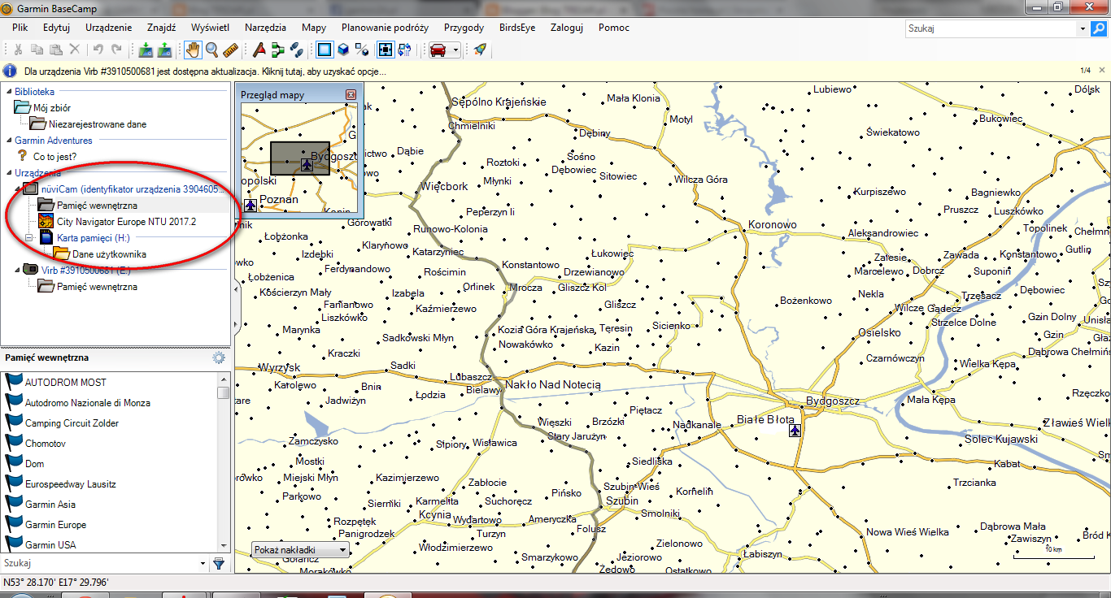Click in the bottom Szukaj filter field
Screen dimensions: 1111x598
pos(99,562)
